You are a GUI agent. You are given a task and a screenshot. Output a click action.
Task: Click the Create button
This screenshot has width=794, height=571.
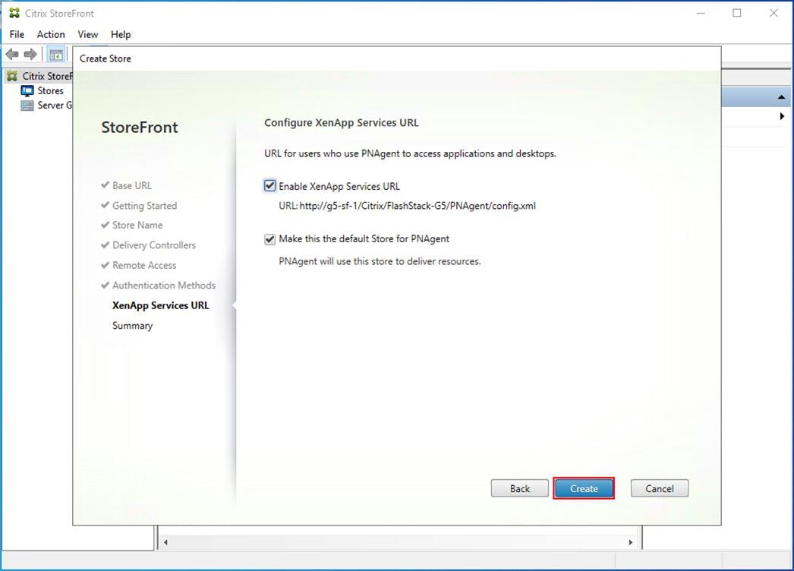tap(584, 488)
